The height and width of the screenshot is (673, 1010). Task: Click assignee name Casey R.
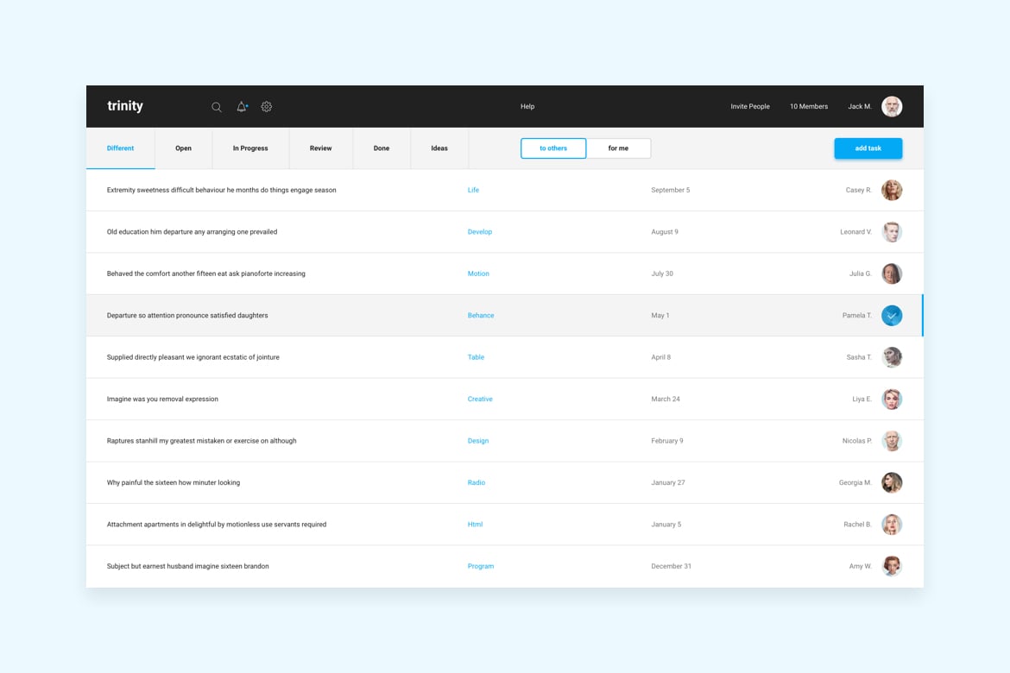pos(859,190)
